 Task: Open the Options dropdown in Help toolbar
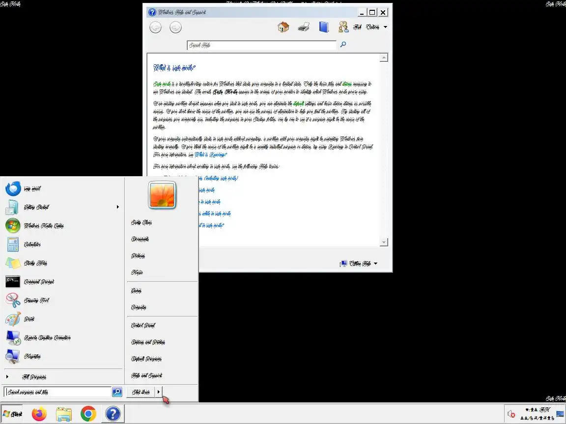click(x=376, y=27)
